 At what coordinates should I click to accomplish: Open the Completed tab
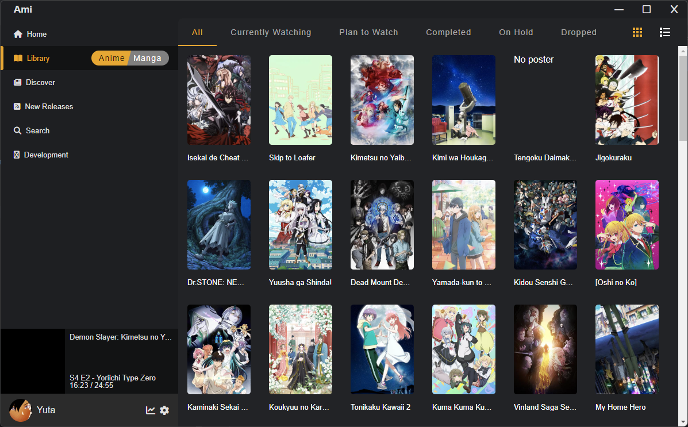click(448, 32)
